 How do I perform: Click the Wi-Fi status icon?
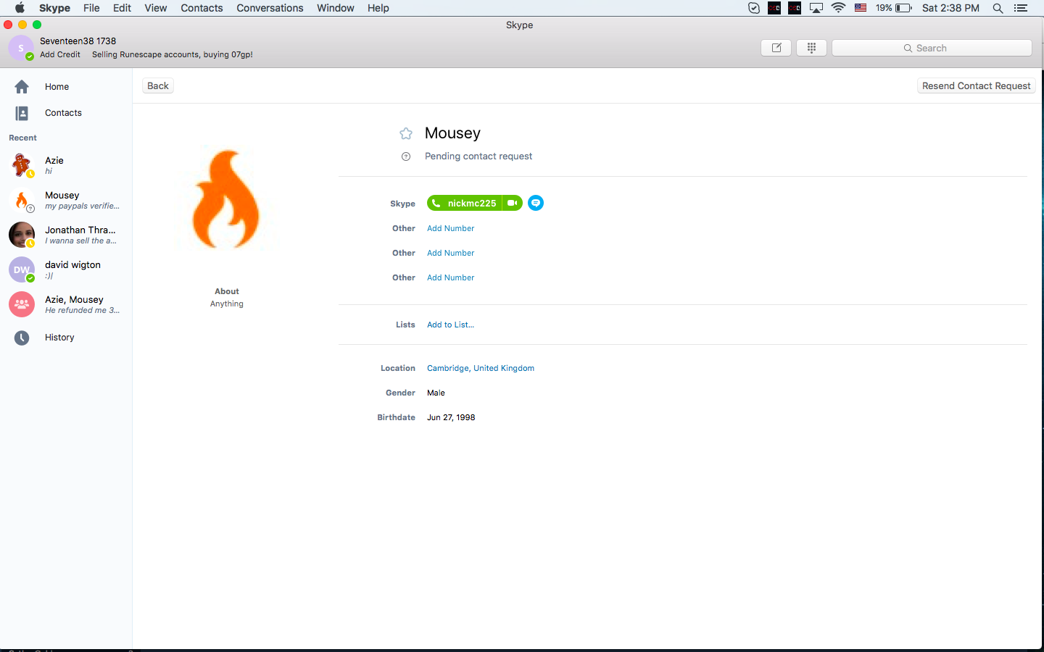click(x=838, y=8)
